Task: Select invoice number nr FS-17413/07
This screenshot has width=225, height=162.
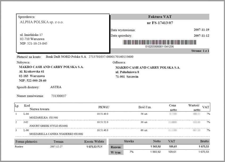Action: [x=160, y=23]
